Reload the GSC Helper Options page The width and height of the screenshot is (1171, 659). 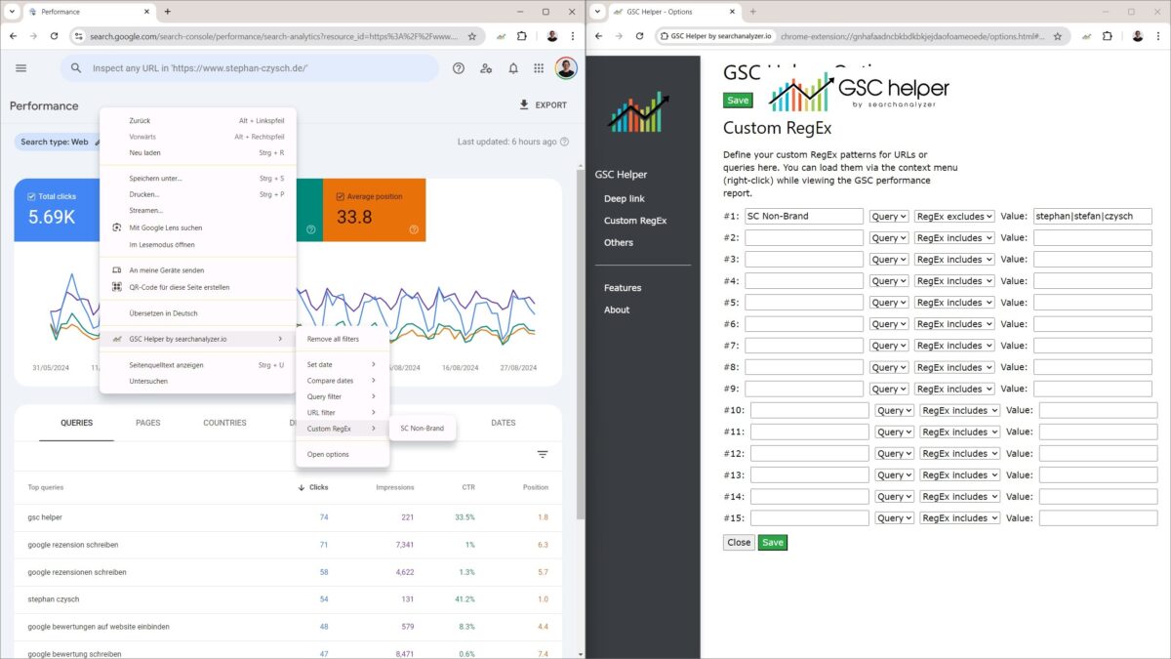pos(640,36)
